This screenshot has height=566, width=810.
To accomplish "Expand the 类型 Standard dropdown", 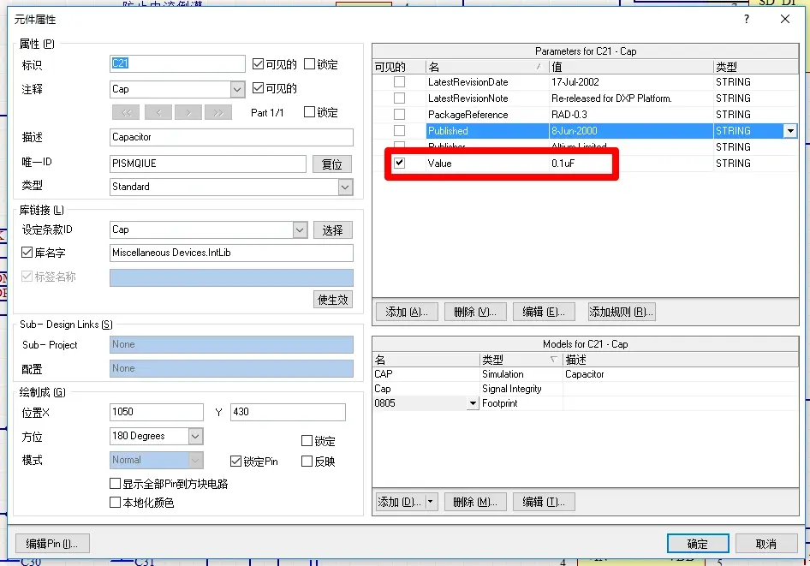I will (346, 187).
